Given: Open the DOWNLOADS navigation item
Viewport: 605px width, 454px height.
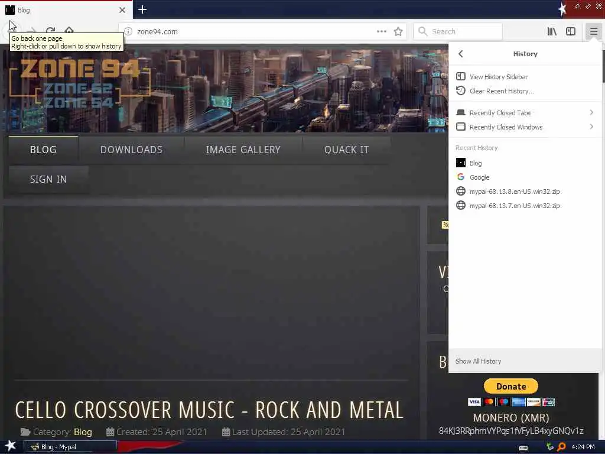Looking at the screenshot, I should coord(131,150).
